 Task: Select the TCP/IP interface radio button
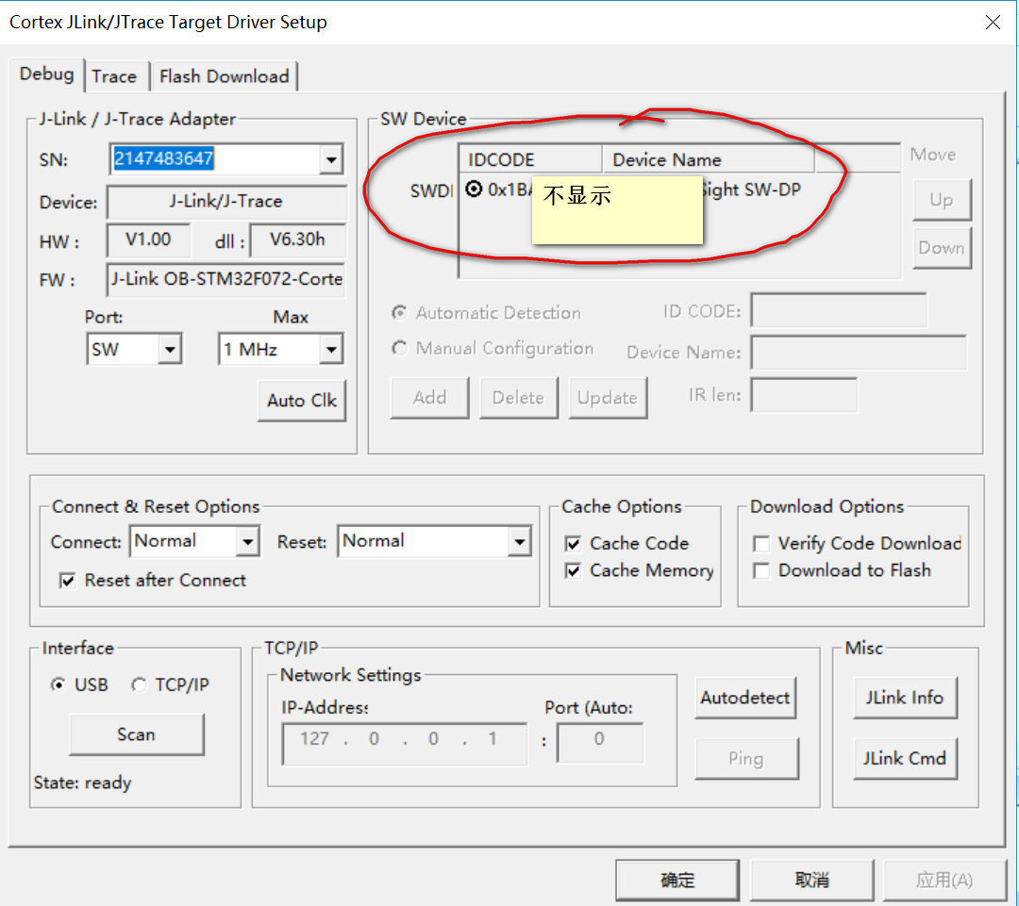(x=139, y=684)
